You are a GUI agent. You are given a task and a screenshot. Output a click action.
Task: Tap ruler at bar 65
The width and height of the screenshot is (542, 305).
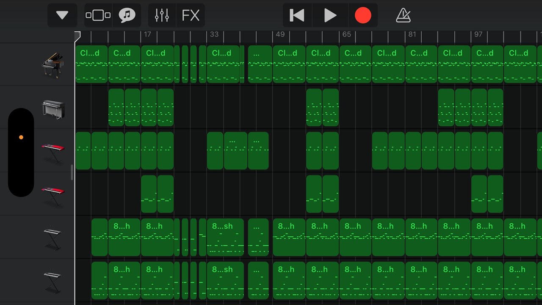point(346,34)
